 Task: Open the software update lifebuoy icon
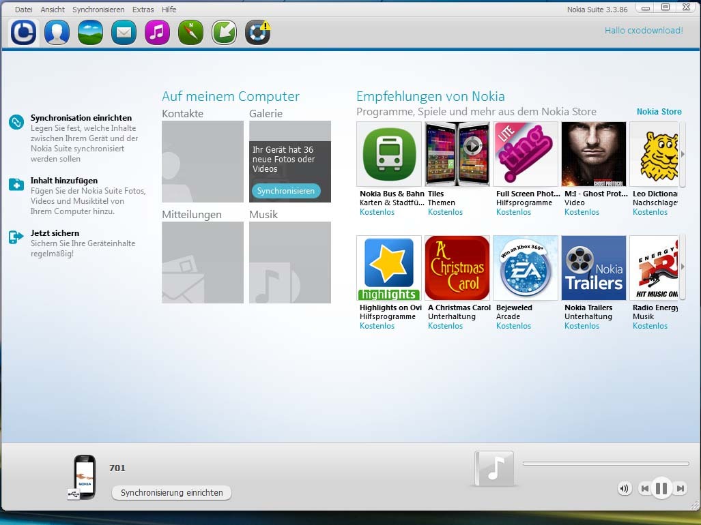click(258, 33)
